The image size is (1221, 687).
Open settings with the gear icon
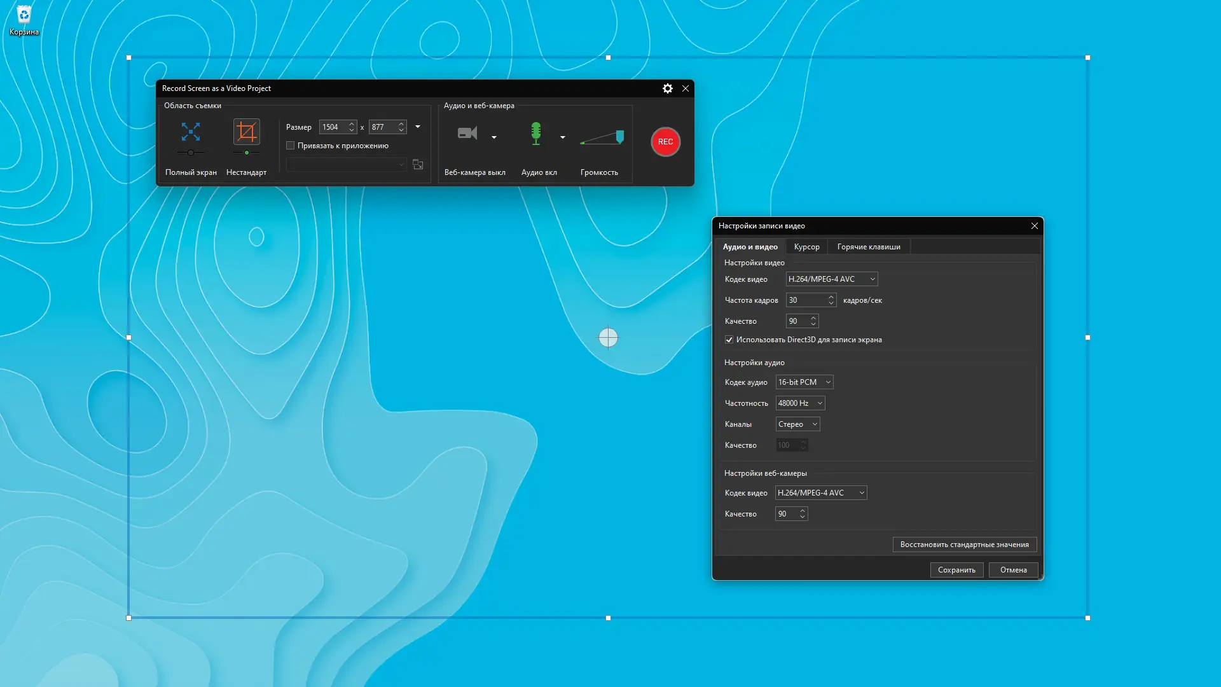[667, 88]
